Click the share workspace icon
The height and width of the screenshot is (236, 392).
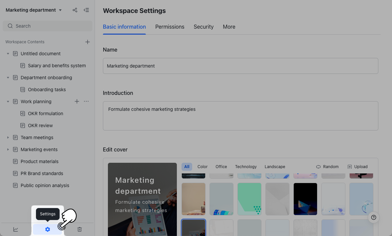click(x=75, y=10)
